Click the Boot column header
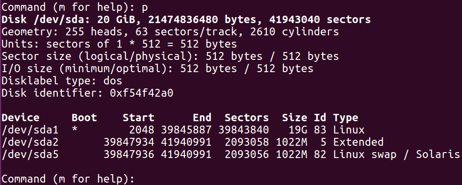 84,118
